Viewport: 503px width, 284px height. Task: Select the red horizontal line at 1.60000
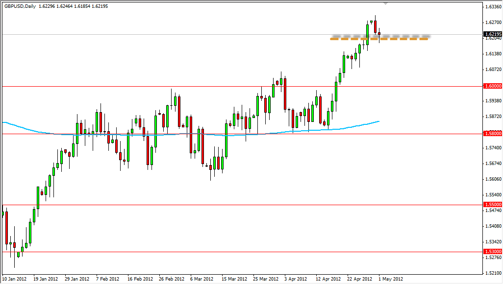[x=245, y=86]
